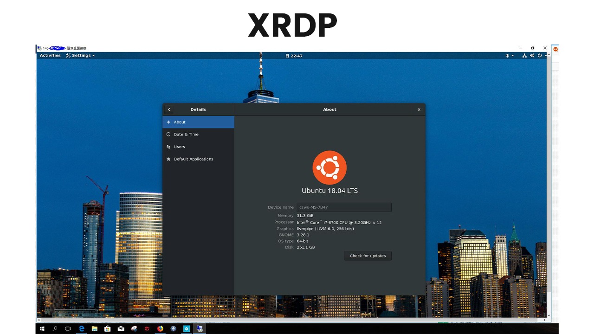Image resolution: width=594 pixels, height=334 pixels.
Task: Click Activities in the GNOME top bar
Action: coord(50,55)
